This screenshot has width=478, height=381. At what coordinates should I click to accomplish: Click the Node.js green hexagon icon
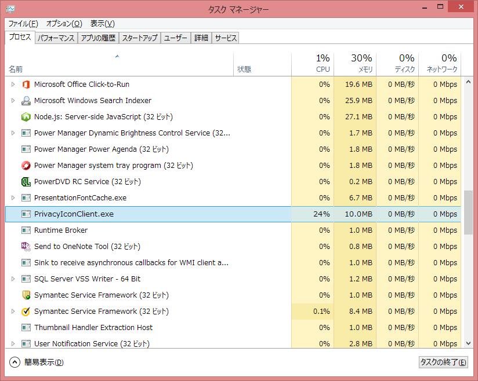(x=26, y=117)
